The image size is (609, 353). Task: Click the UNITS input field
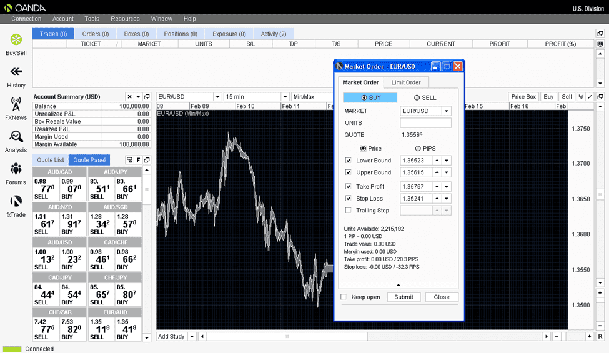[425, 123]
